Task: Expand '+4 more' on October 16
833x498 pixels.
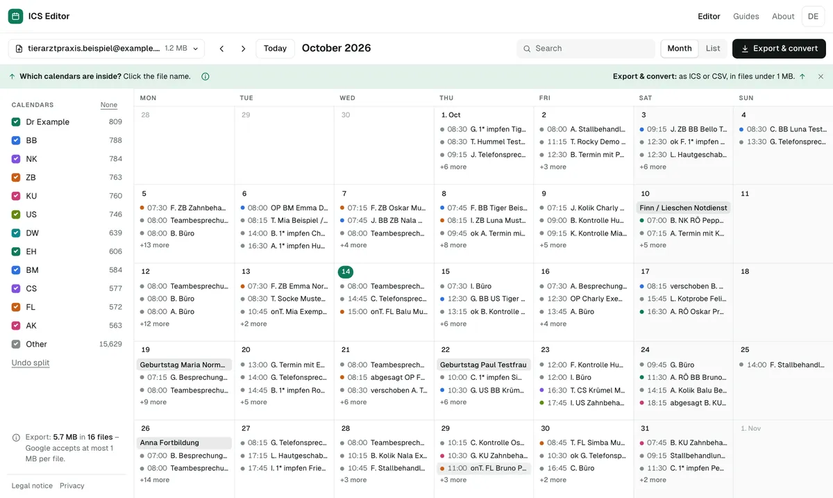Action: 553,324
